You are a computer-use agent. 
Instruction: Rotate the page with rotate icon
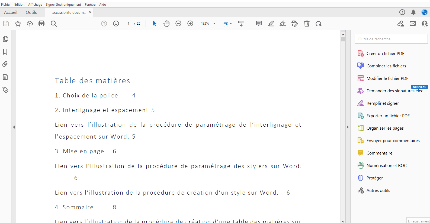[319, 24]
